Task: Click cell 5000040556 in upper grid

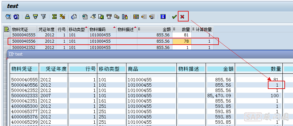Action: click(24, 41)
